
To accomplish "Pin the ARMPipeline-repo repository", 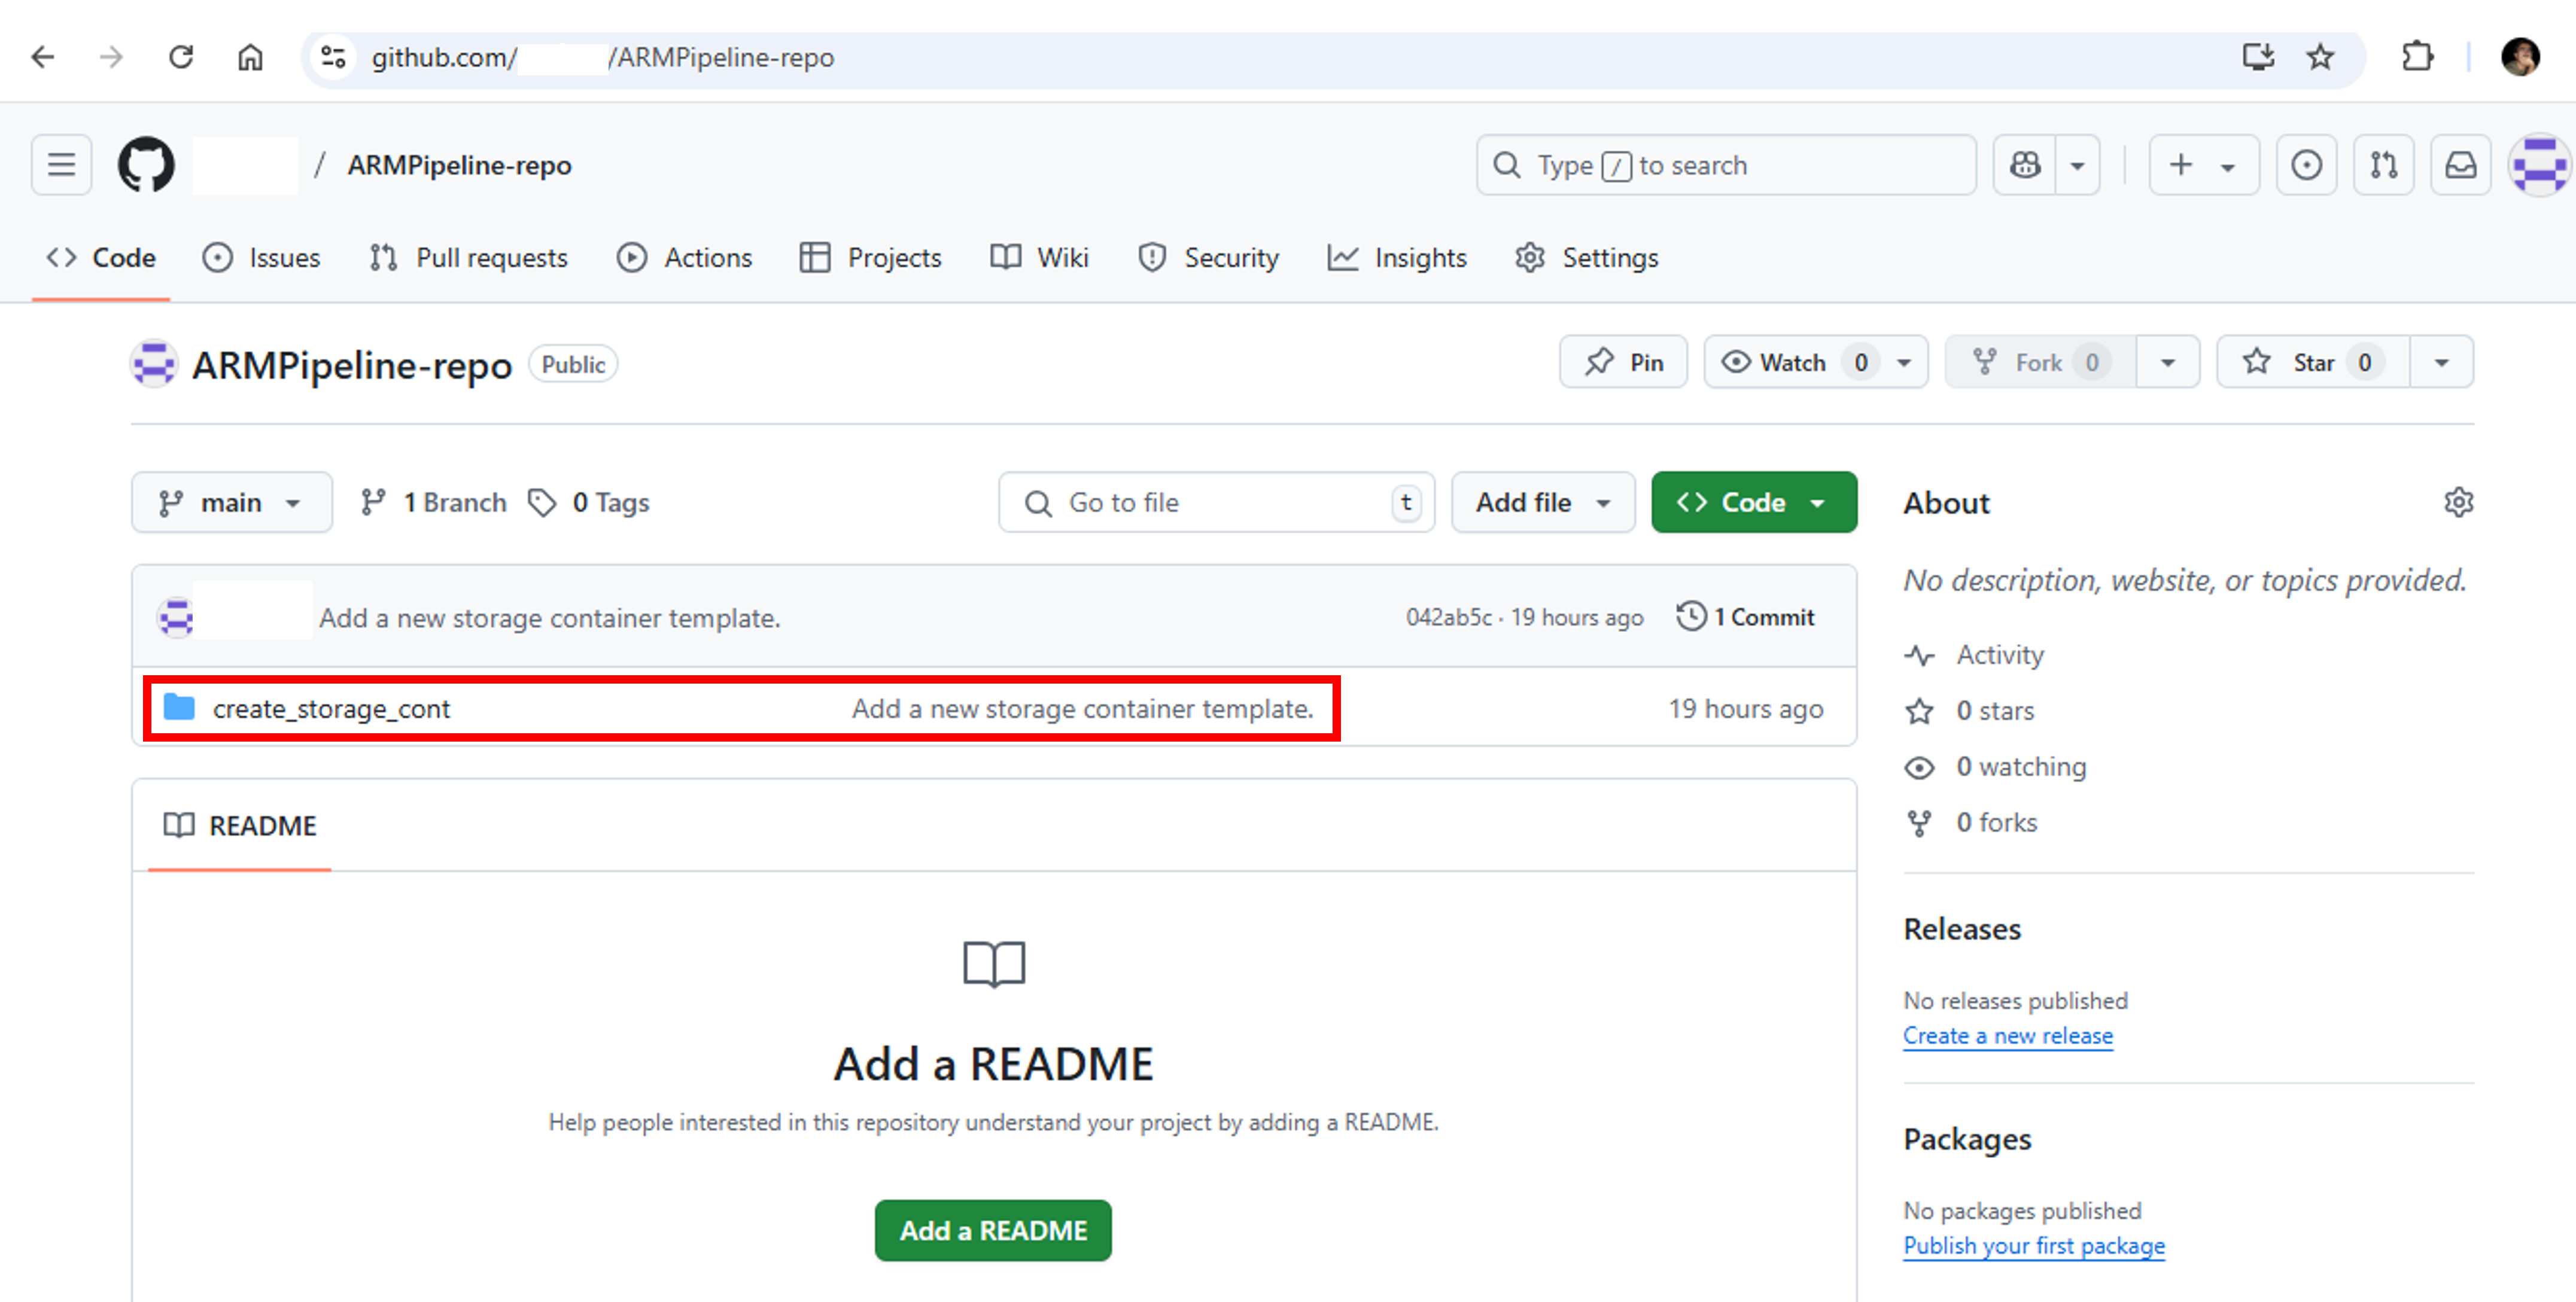I will pos(1622,362).
